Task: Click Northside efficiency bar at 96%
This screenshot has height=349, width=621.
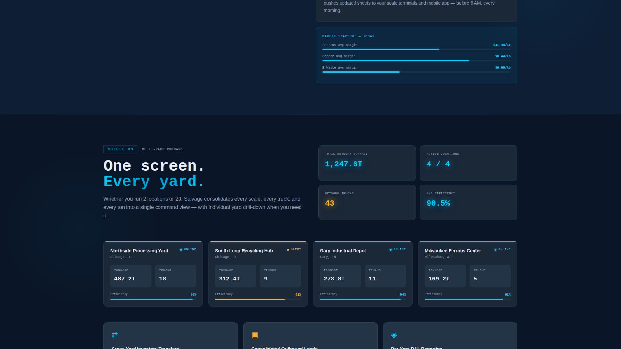Action: (153, 299)
